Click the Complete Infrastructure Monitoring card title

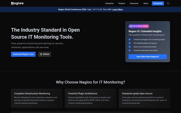coord(32,93)
